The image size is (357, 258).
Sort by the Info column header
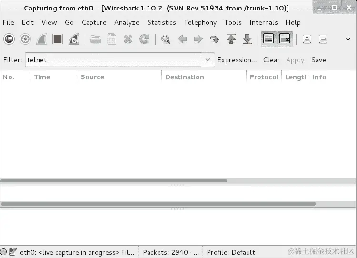tap(333, 77)
